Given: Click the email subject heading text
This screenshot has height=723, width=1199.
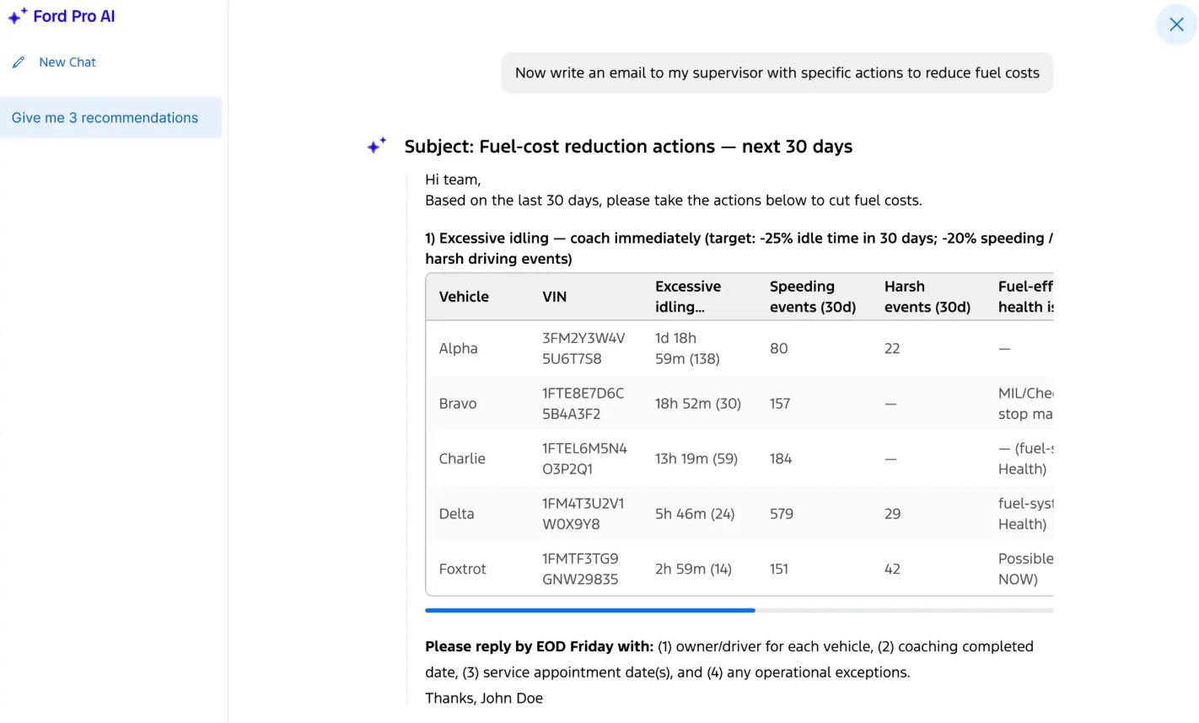Looking at the screenshot, I should (x=628, y=147).
